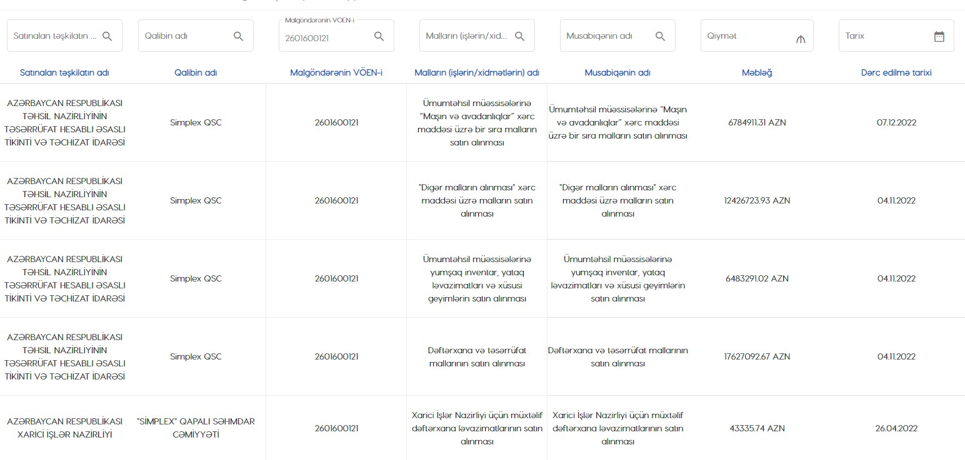Select the Malgöndərənin VÖEN-i input field
The height and width of the screenshot is (460, 965).
coord(325,38)
